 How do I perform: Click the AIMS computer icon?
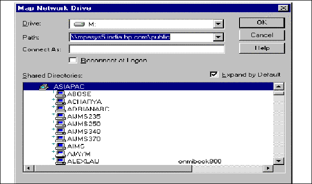point(61,146)
